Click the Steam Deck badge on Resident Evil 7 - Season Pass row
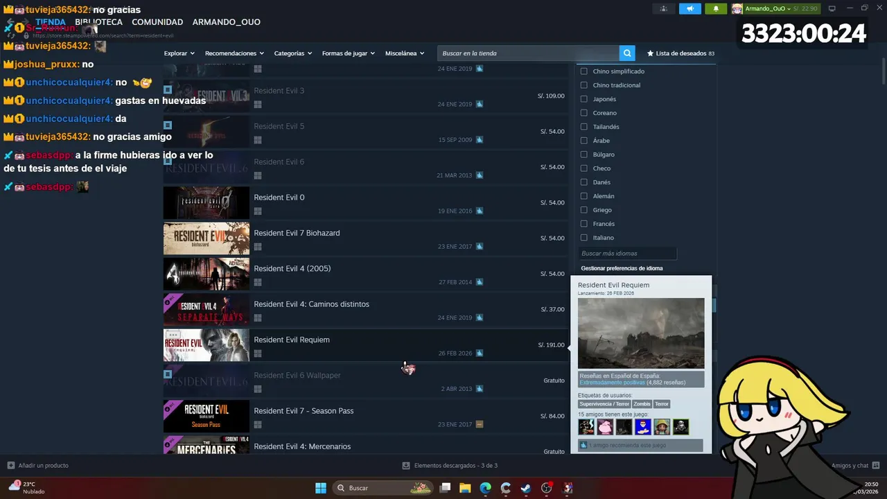This screenshot has height=499, width=887. click(x=480, y=424)
